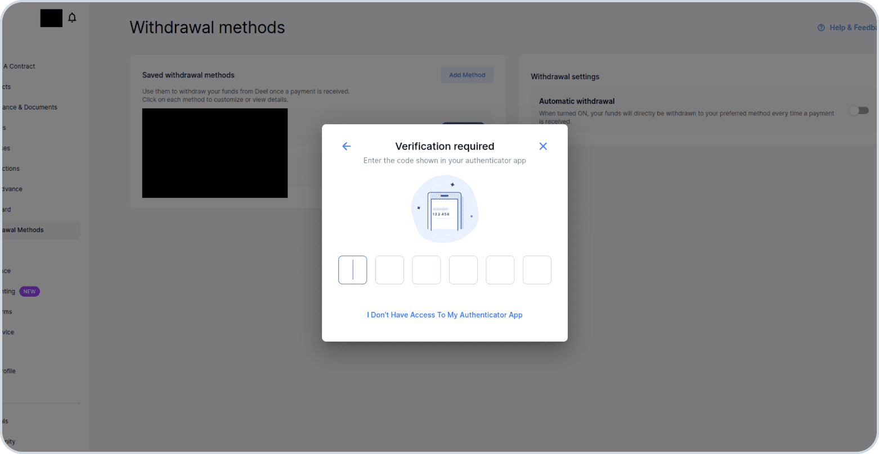
Task: Select the Create A Contract sidebar item
Action: [20, 66]
